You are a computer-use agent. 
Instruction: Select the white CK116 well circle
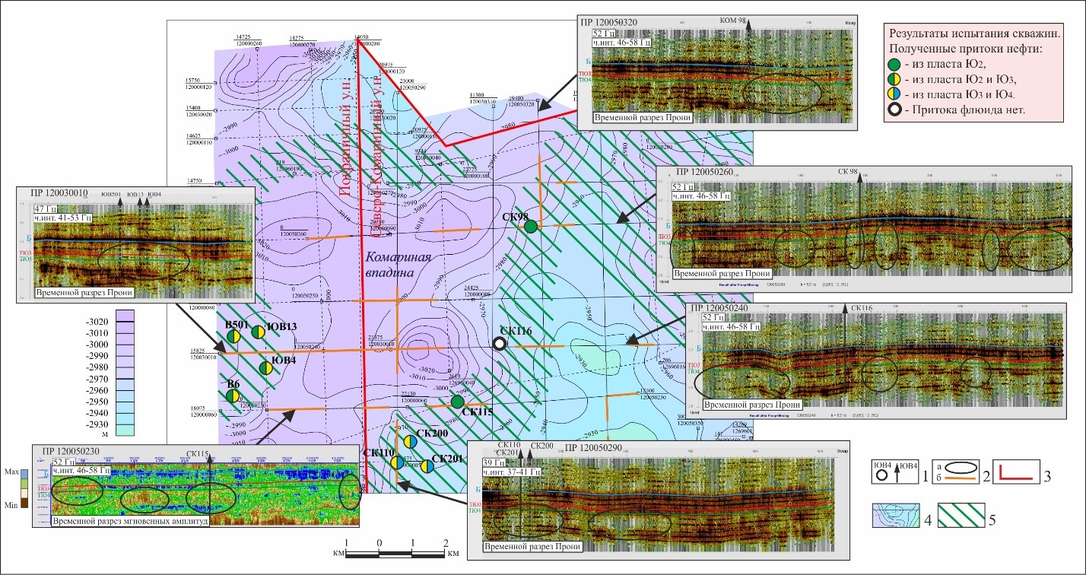pyautogui.click(x=500, y=344)
